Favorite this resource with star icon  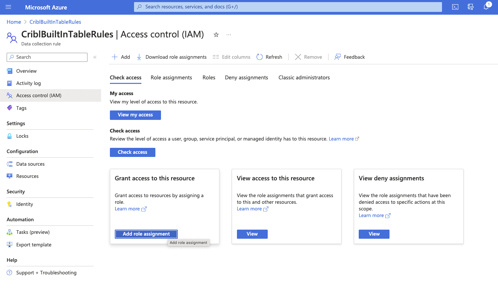pyautogui.click(x=216, y=35)
